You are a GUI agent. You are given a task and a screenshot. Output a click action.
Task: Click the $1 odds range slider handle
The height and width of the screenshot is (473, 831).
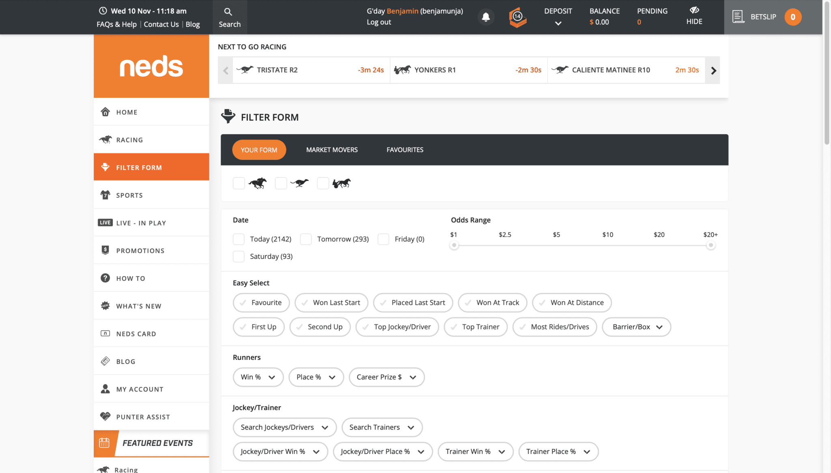point(454,245)
